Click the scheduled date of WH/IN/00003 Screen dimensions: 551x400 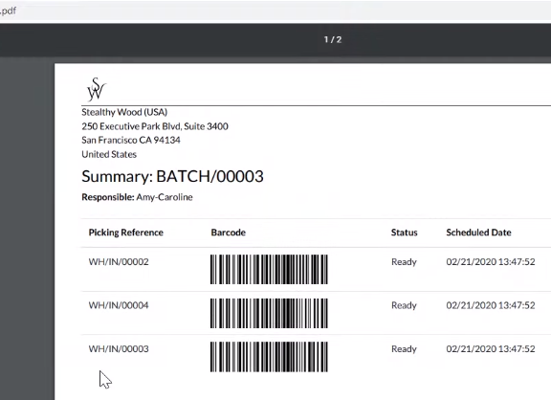coord(491,349)
